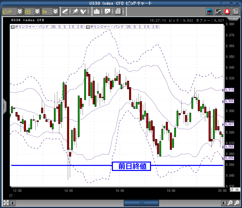Open the red alarm bell icon
The width and height of the screenshot is (242, 208).
pyautogui.click(x=227, y=11)
